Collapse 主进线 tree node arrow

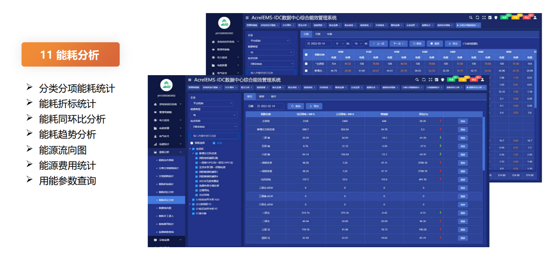pyautogui.click(x=191, y=149)
